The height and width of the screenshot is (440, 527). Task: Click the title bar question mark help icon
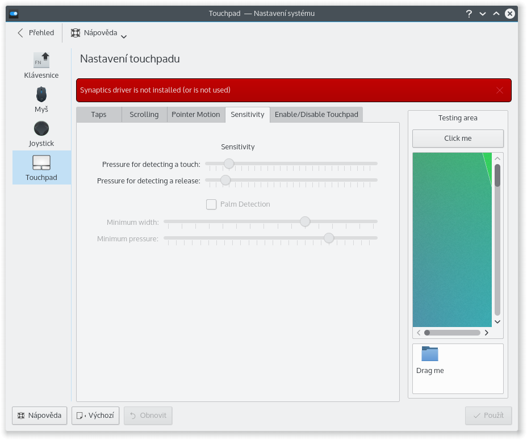(x=469, y=13)
